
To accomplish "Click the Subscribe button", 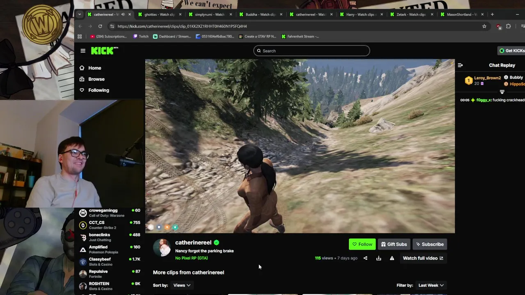I will [430, 244].
